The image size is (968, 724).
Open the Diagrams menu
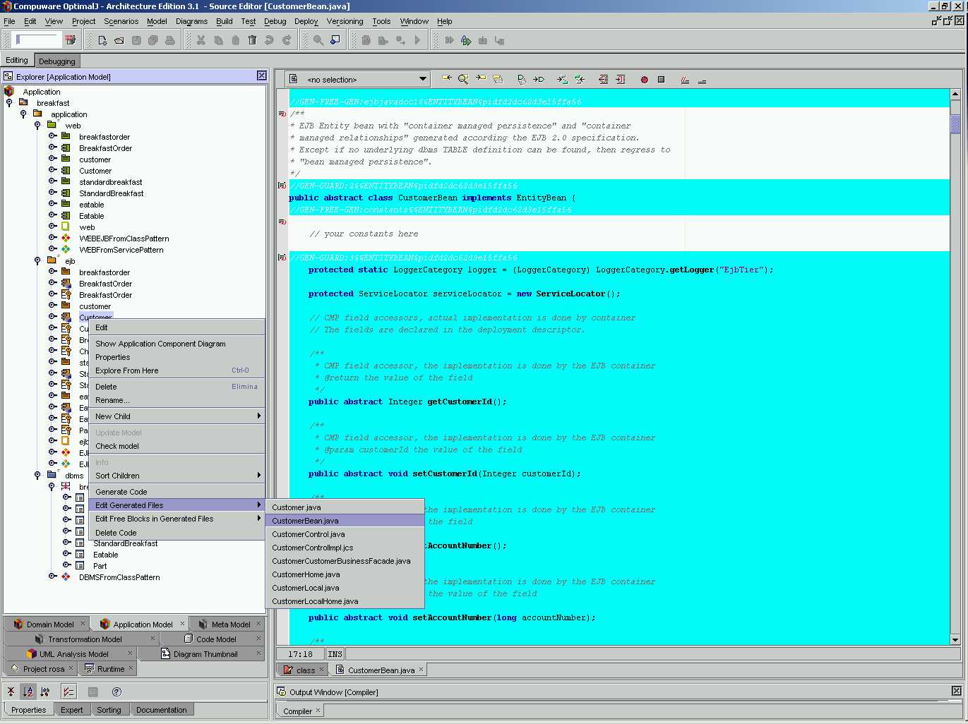[191, 21]
